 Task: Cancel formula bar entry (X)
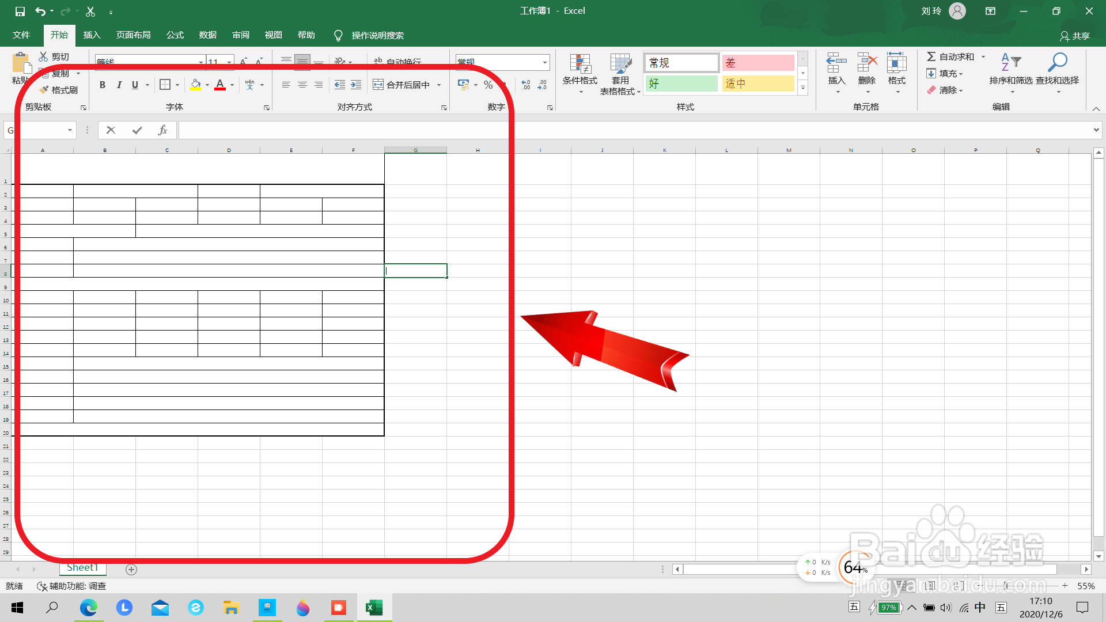[111, 130]
